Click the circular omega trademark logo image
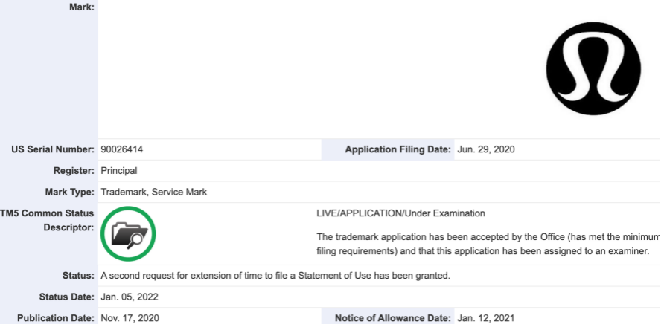The width and height of the screenshot is (664, 330). [x=593, y=68]
